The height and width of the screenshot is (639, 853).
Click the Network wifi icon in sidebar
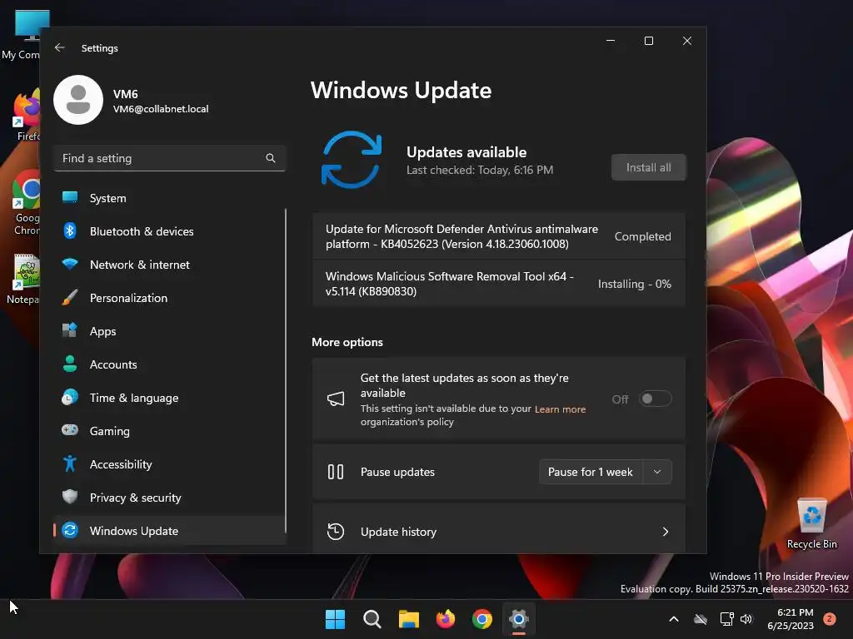(70, 265)
